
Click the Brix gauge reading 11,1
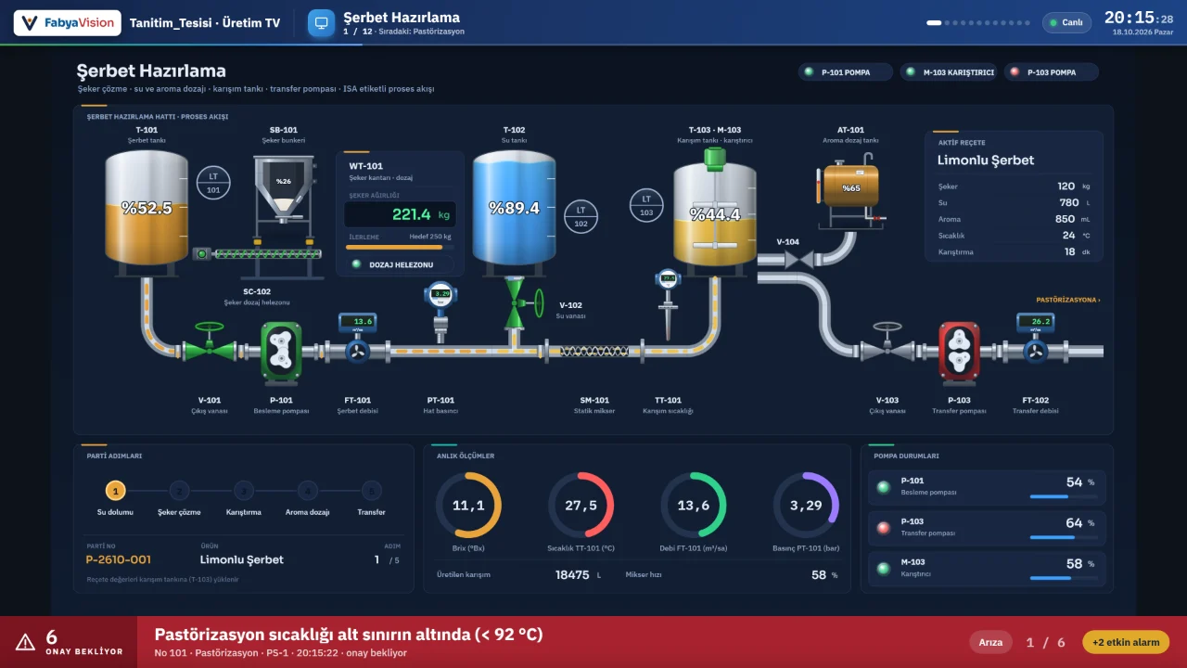[468, 505]
